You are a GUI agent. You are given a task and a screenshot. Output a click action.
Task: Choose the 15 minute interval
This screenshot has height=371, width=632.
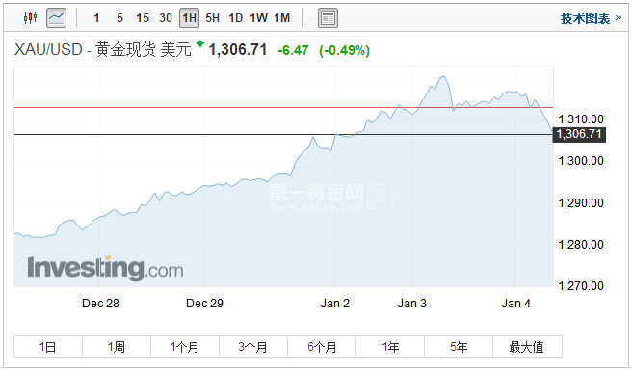(x=143, y=18)
